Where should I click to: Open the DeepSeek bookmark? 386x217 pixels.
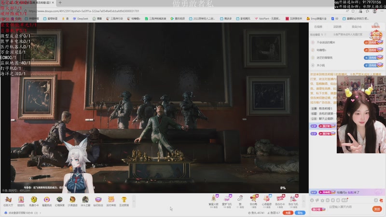point(81,18)
